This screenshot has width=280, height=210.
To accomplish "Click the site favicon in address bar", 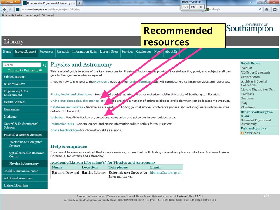I will (17, 9).
